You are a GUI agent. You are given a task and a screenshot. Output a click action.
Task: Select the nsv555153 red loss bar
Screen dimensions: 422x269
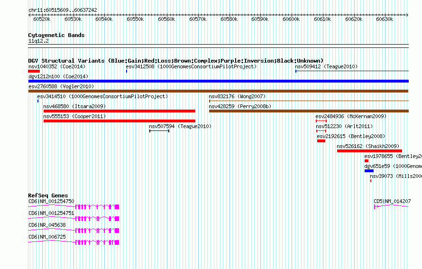pyautogui.click(x=119, y=121)
